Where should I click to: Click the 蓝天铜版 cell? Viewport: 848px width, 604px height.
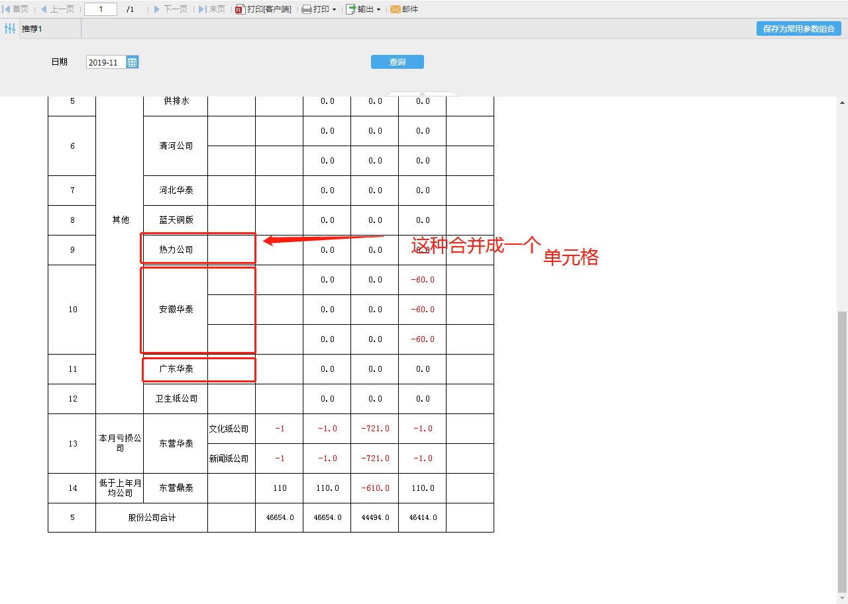(176, 220)
